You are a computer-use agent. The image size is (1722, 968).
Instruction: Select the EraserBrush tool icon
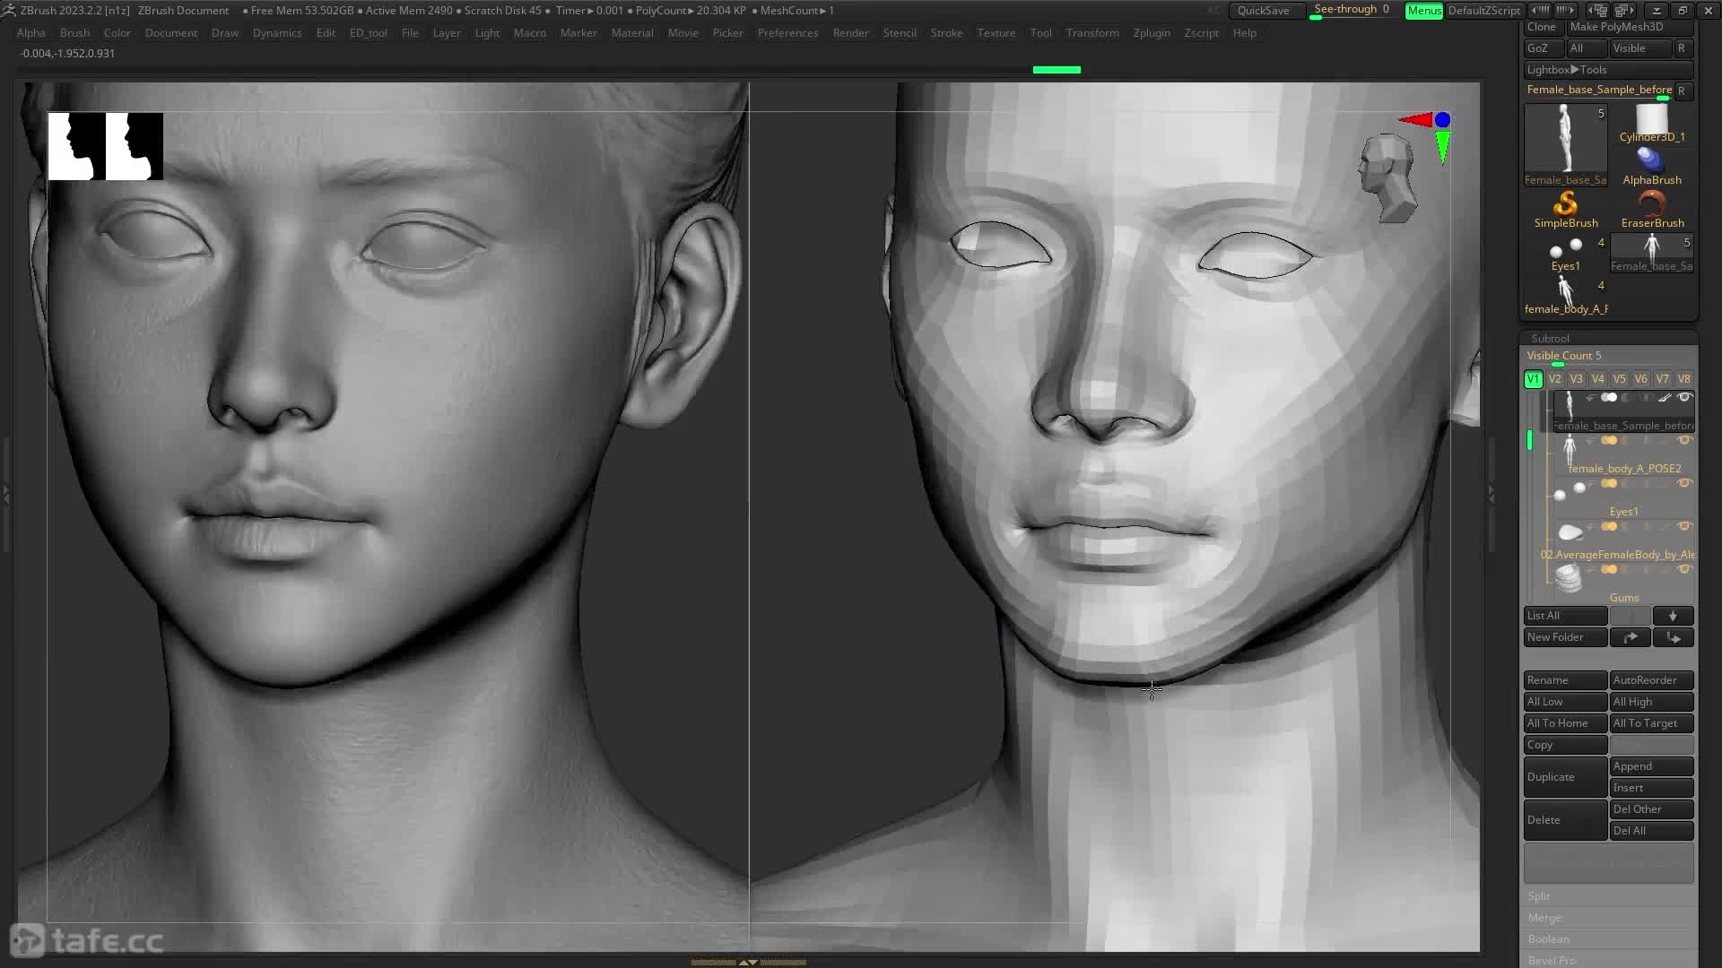coord(1651,205)
